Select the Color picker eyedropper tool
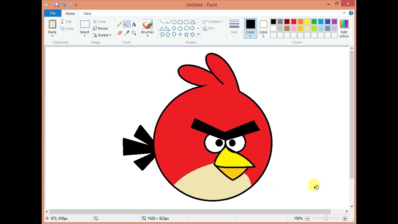 click(127, 33)
